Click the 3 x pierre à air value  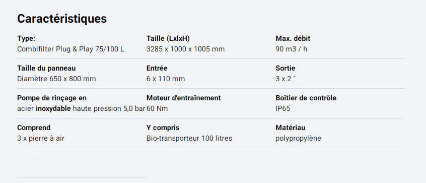click(41, 139)
